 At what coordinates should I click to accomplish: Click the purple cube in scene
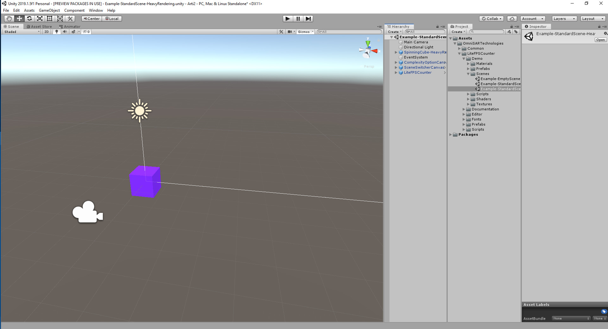145,182
